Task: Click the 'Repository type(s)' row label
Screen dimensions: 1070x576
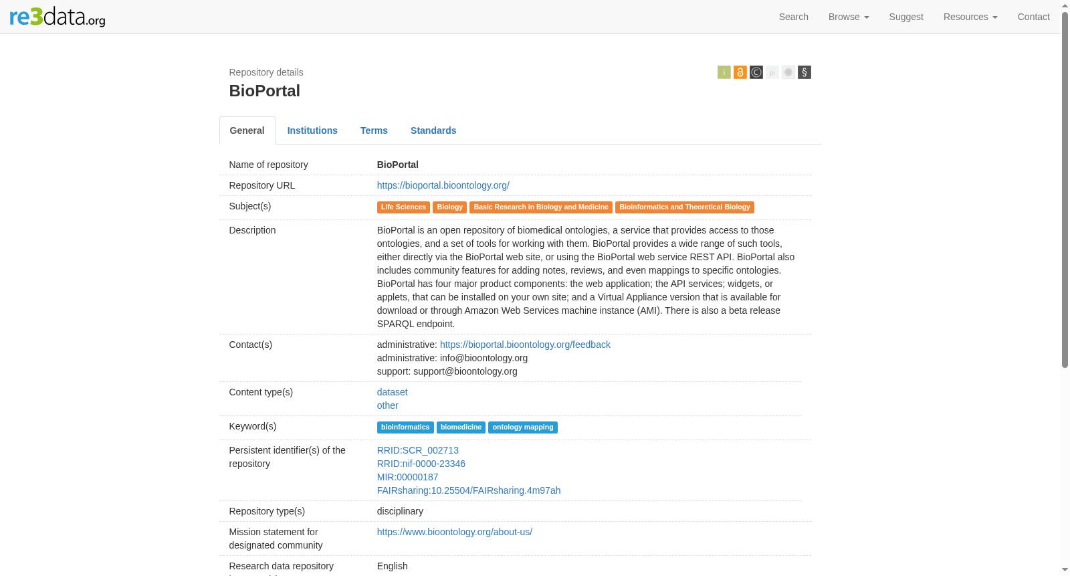Action: pyautogui.click(x=267, y=511)
